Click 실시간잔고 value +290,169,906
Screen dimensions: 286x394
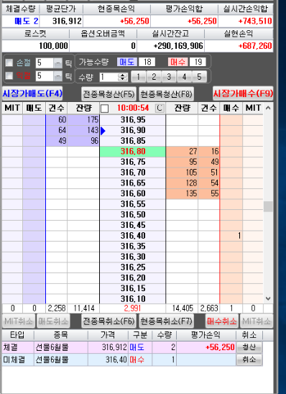[x=170, y=46]
